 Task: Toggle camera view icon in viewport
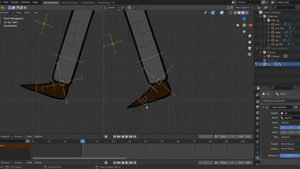249,48
